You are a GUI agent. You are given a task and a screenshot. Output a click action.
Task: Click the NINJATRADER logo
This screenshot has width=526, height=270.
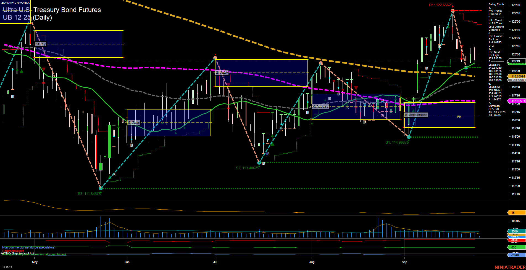click(510, 267)
